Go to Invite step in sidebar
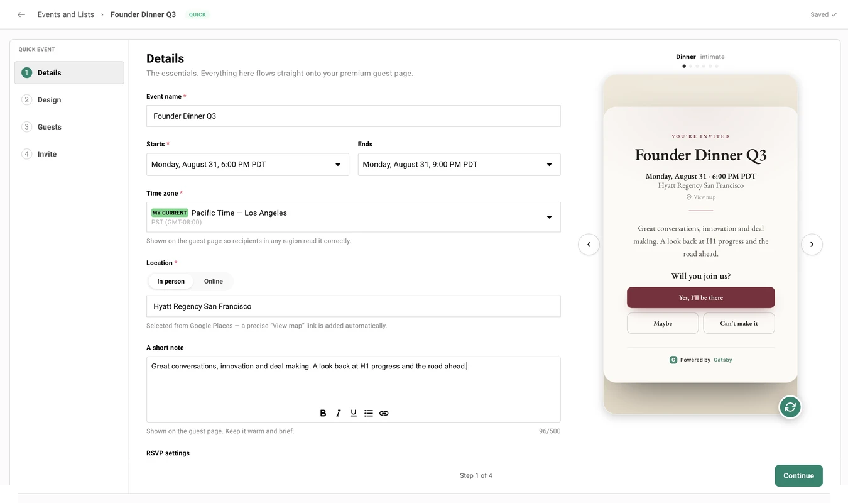848x503 pixels. click(69, 153)
